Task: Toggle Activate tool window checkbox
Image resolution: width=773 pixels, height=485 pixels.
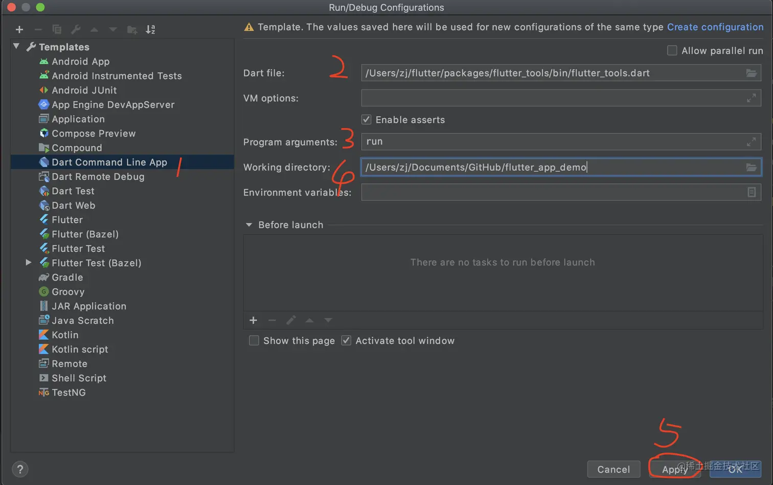Action: pos(346,340)
